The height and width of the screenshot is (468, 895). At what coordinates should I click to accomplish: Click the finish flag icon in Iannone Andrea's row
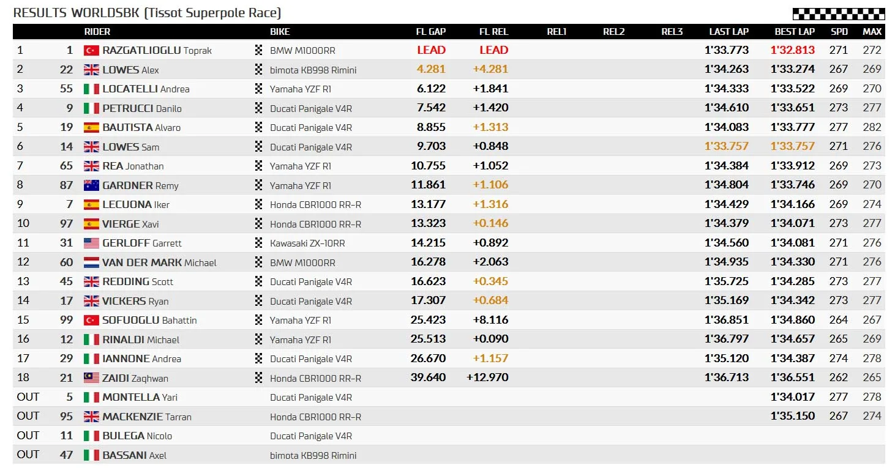258,358
